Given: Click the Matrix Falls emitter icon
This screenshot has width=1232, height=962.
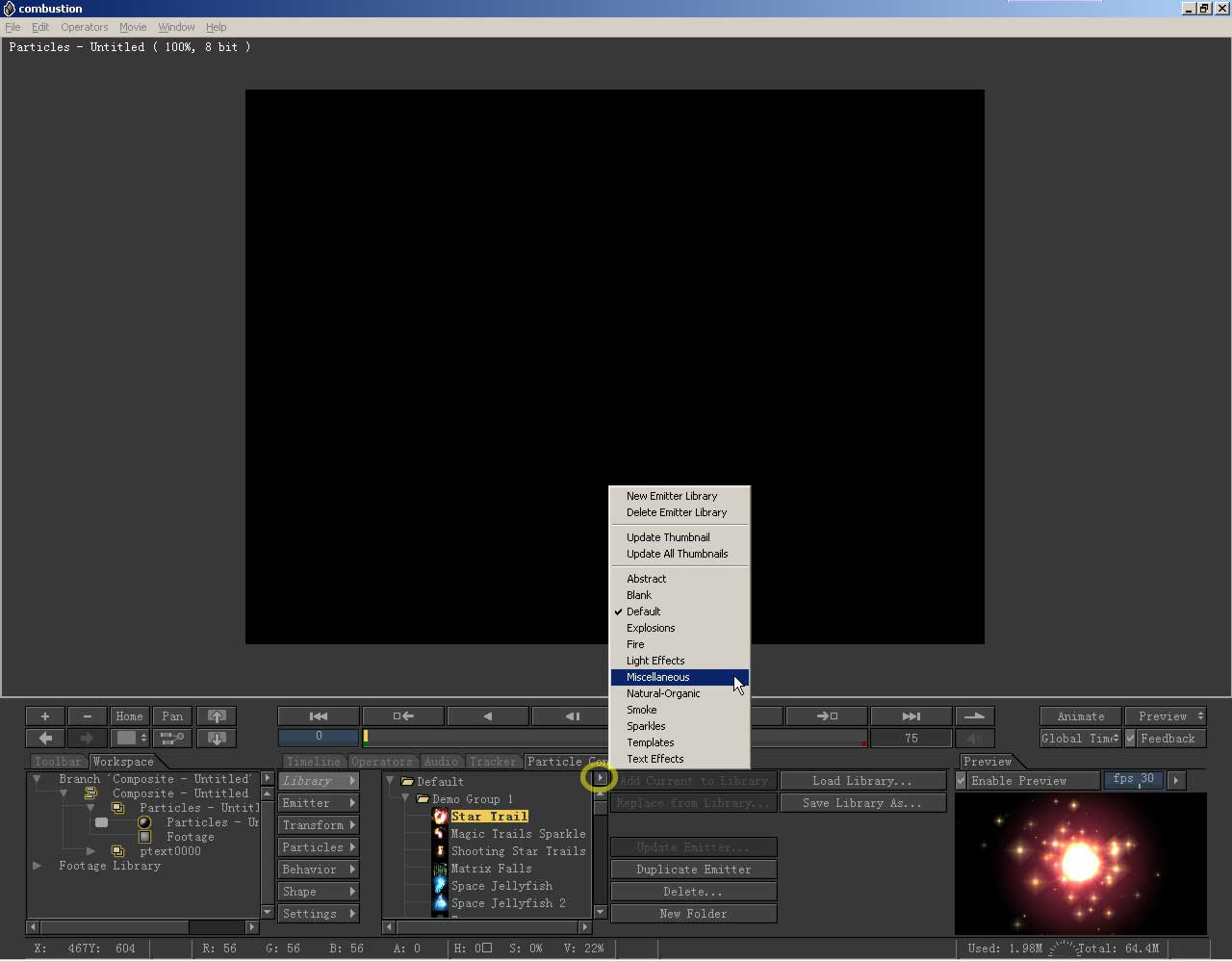Looking at the screenshot, I should 441,869.
